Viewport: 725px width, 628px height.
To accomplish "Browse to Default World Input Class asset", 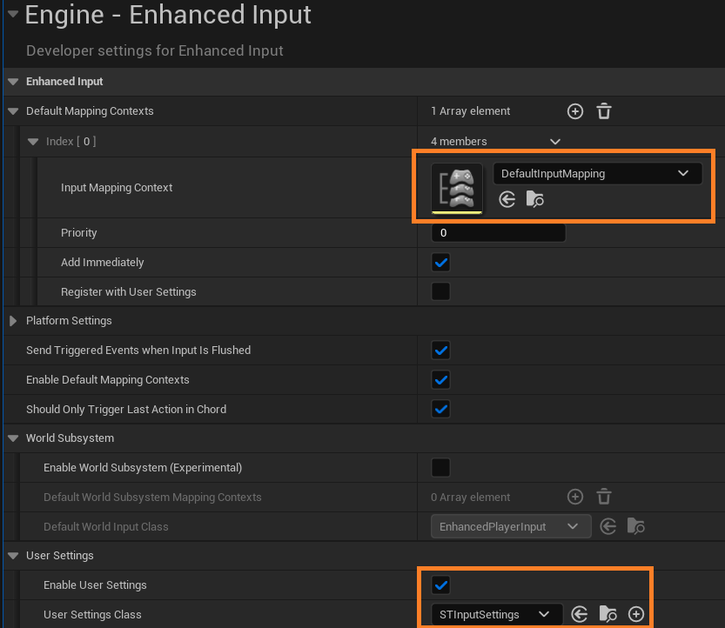I will pyautogui.click(x=636, y=526).
